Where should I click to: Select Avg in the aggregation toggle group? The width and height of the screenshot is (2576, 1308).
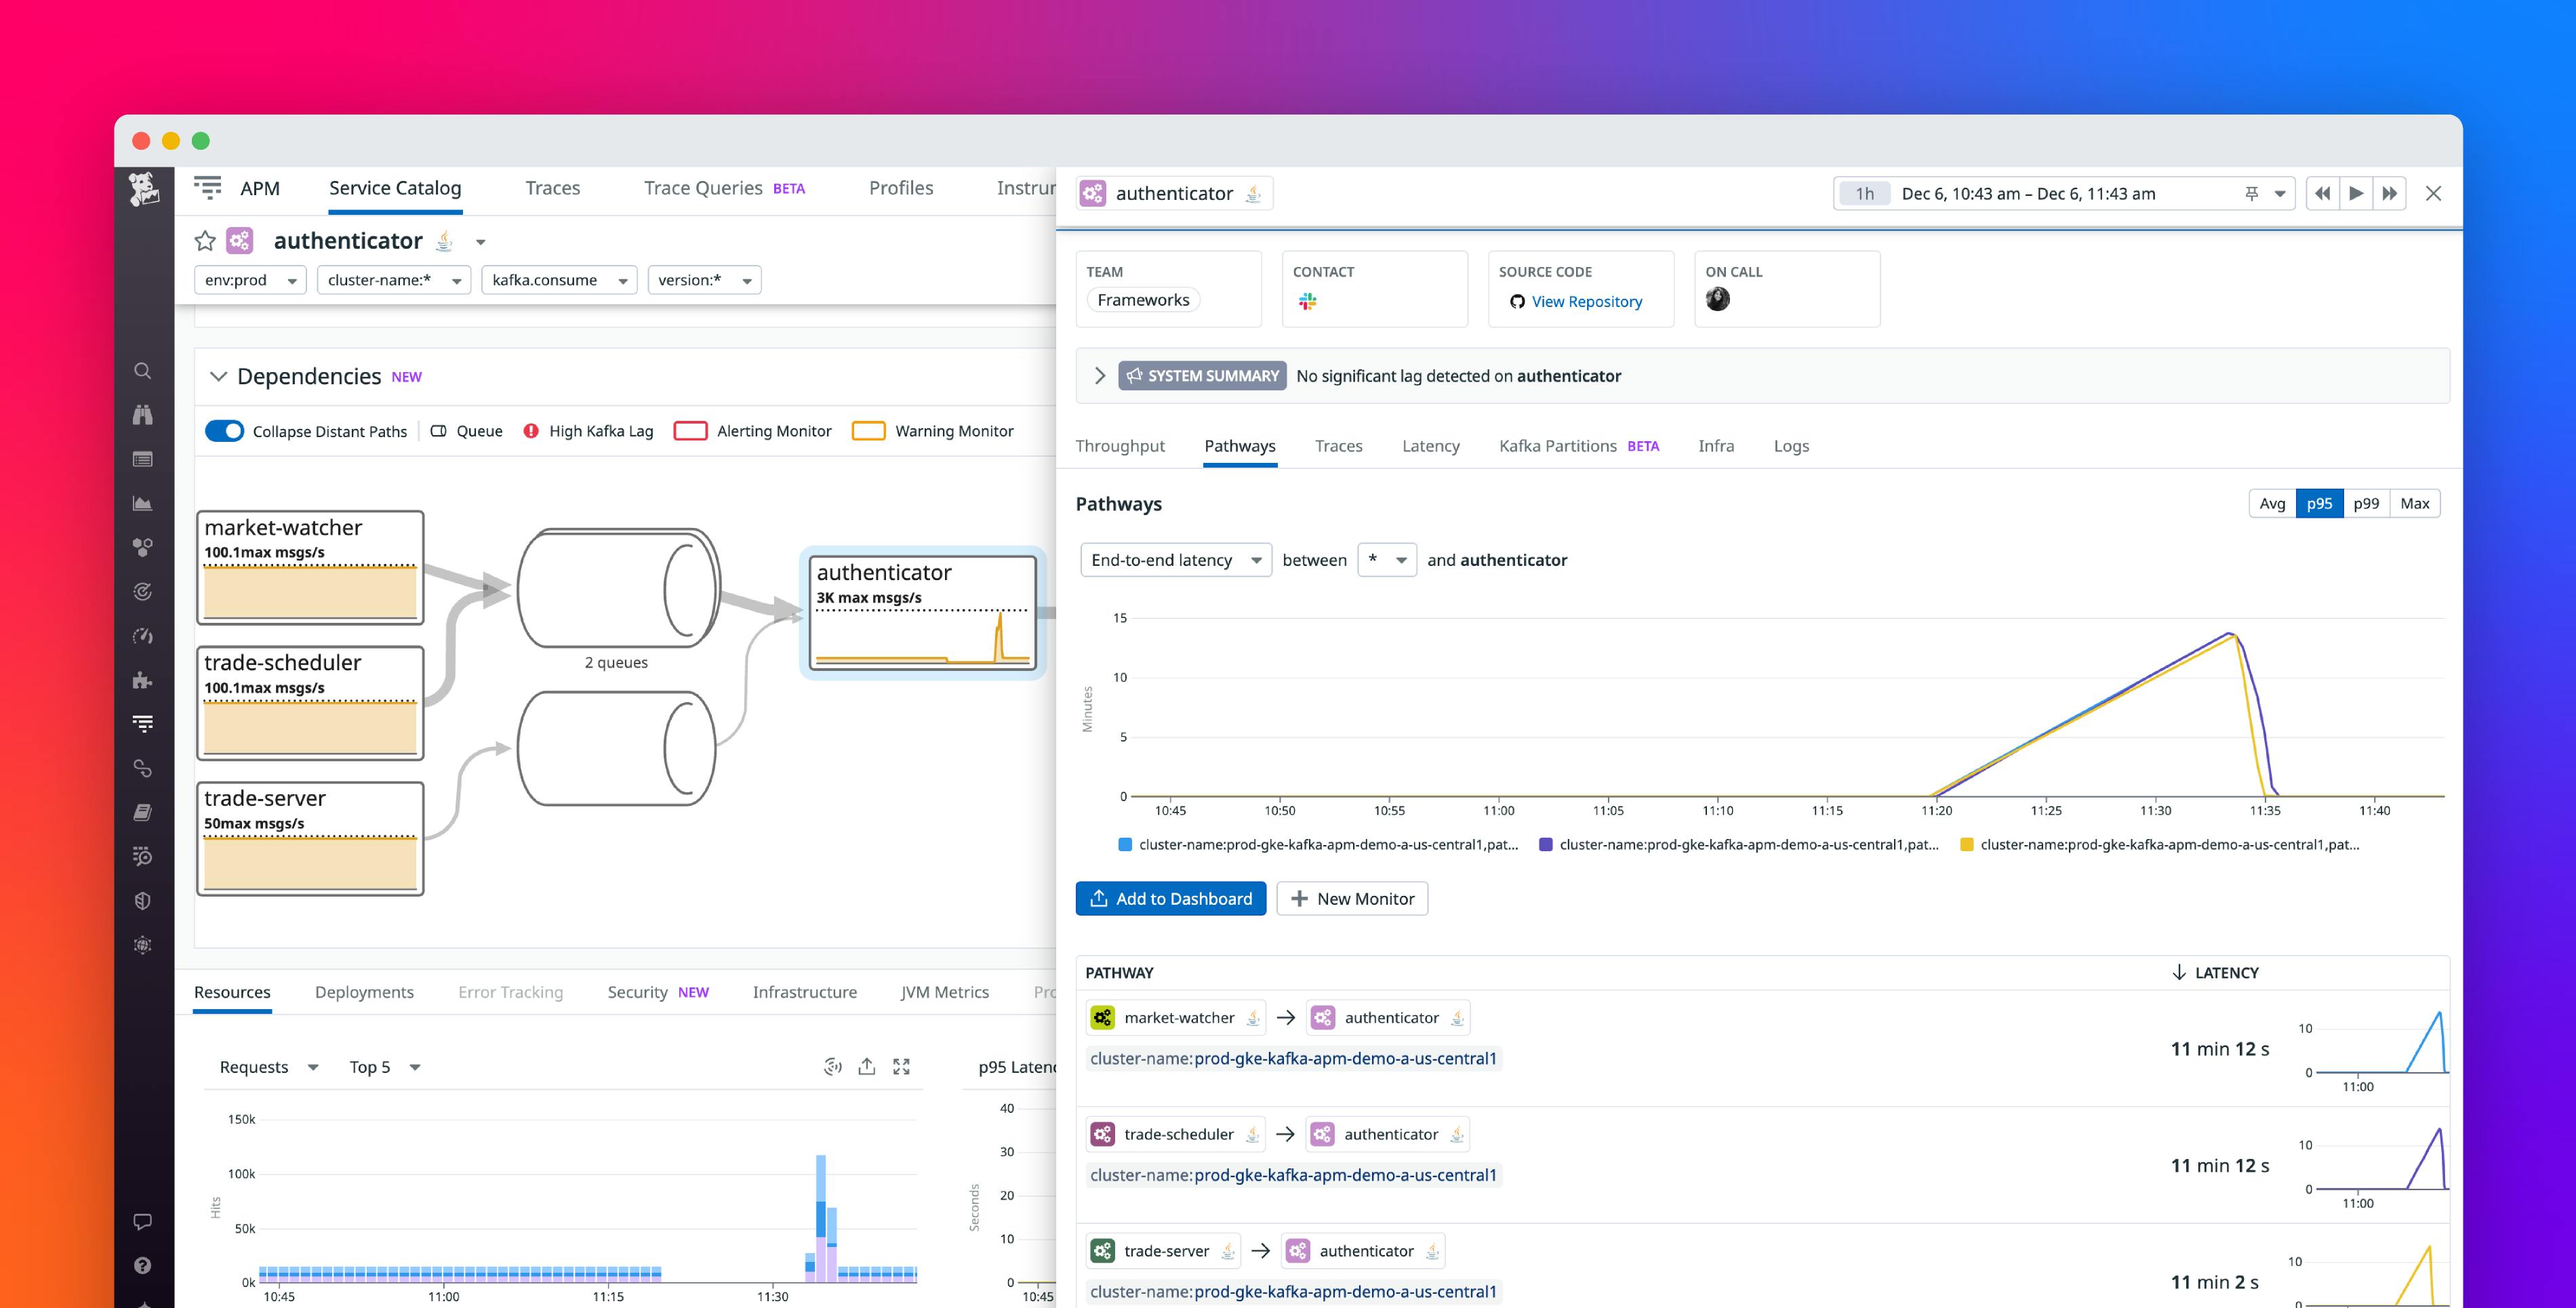click(2273, 503)
